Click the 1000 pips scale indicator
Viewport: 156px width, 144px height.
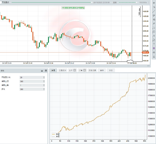[140, 12]
